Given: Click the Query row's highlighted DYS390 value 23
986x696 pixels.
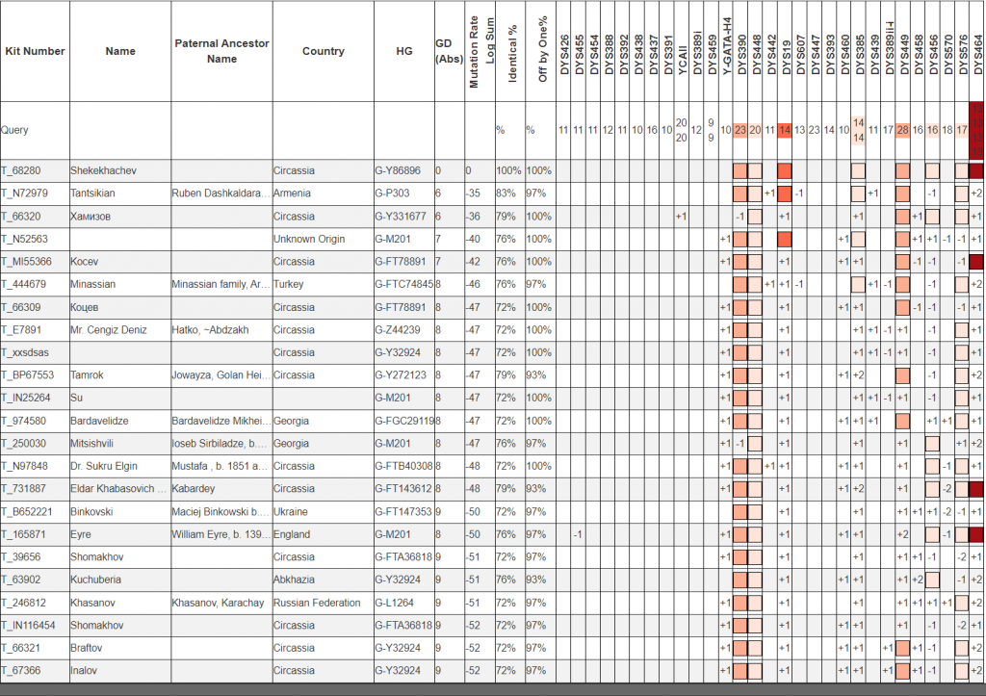Looking at the screenshot, I should (x=740, y=130).
